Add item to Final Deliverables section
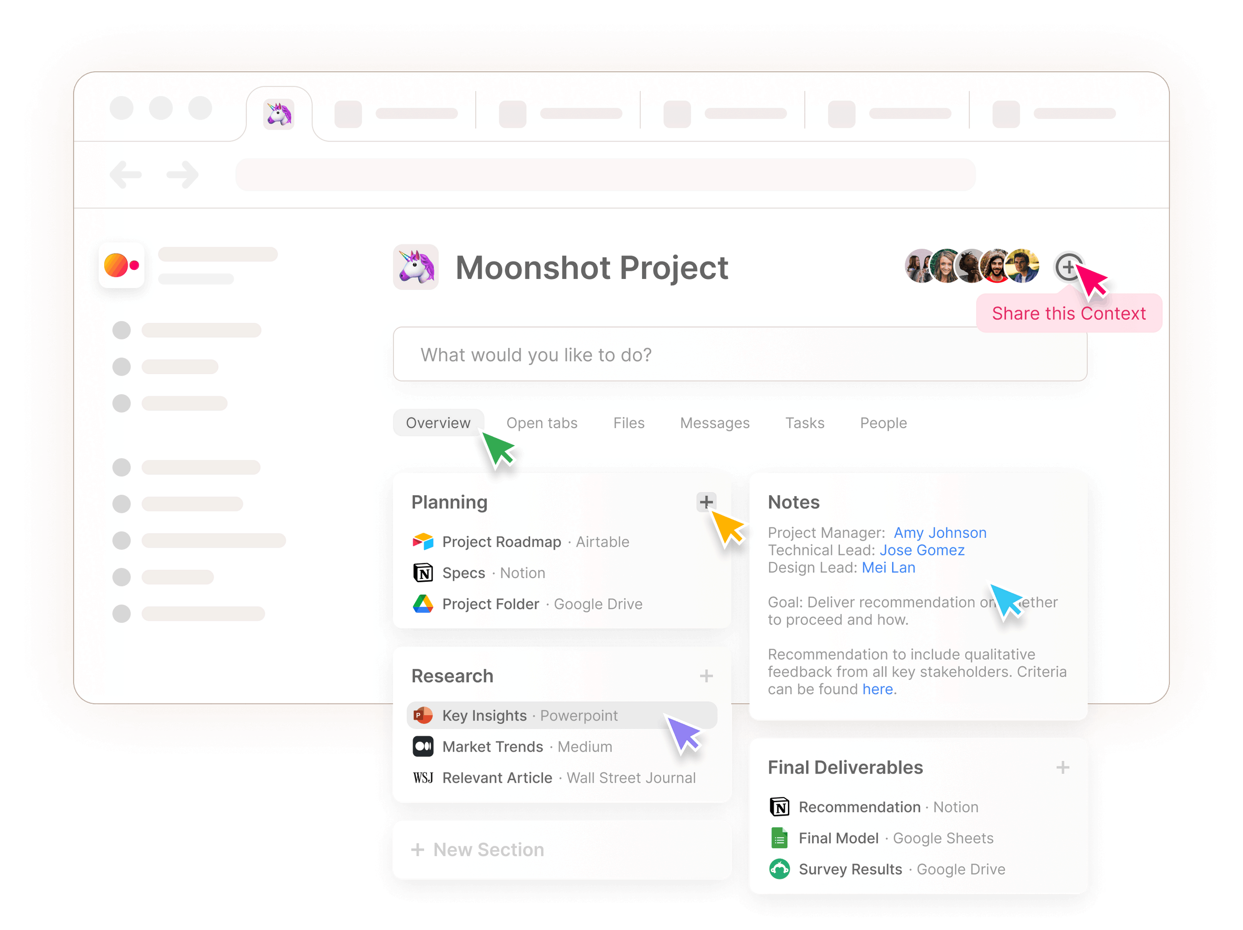This screenshot has height=930, width=1243. pyautogui.click(x=1062, y=767)
